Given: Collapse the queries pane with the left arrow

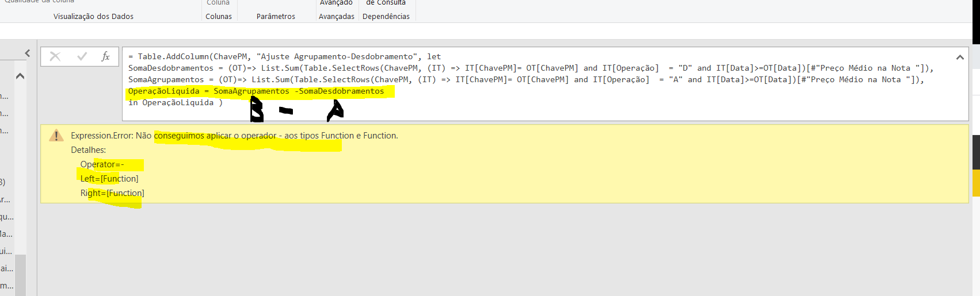Looking at the screenshot, I should 28,53.
